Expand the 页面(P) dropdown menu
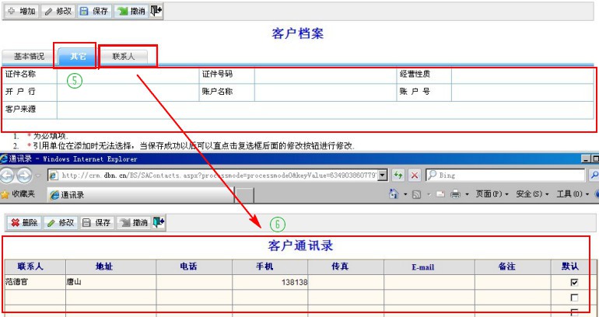 pos(491,193)
